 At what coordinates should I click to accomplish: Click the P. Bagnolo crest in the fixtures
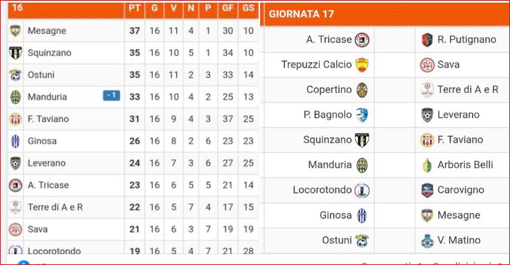[361, 115]
